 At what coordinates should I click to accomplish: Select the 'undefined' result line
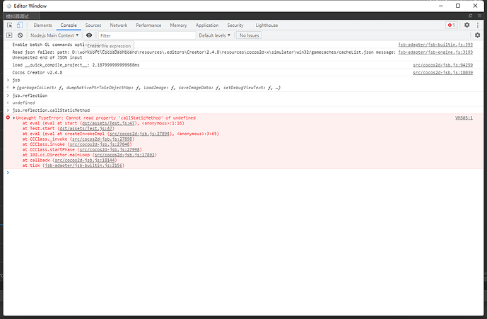(x=23, y=103)
